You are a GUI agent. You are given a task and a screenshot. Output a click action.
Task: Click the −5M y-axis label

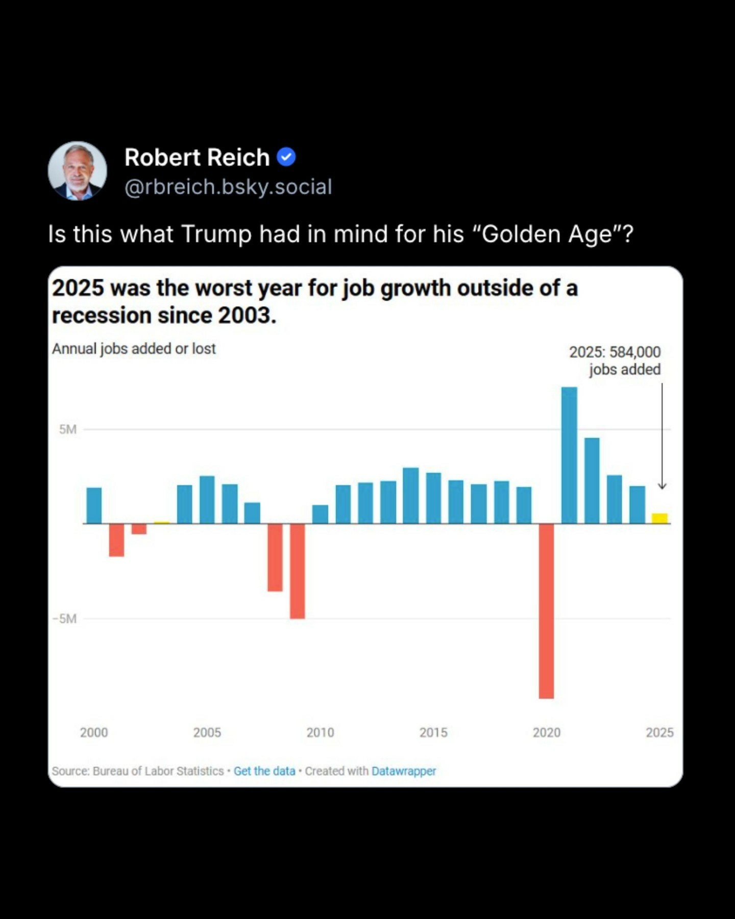[65, 619]
